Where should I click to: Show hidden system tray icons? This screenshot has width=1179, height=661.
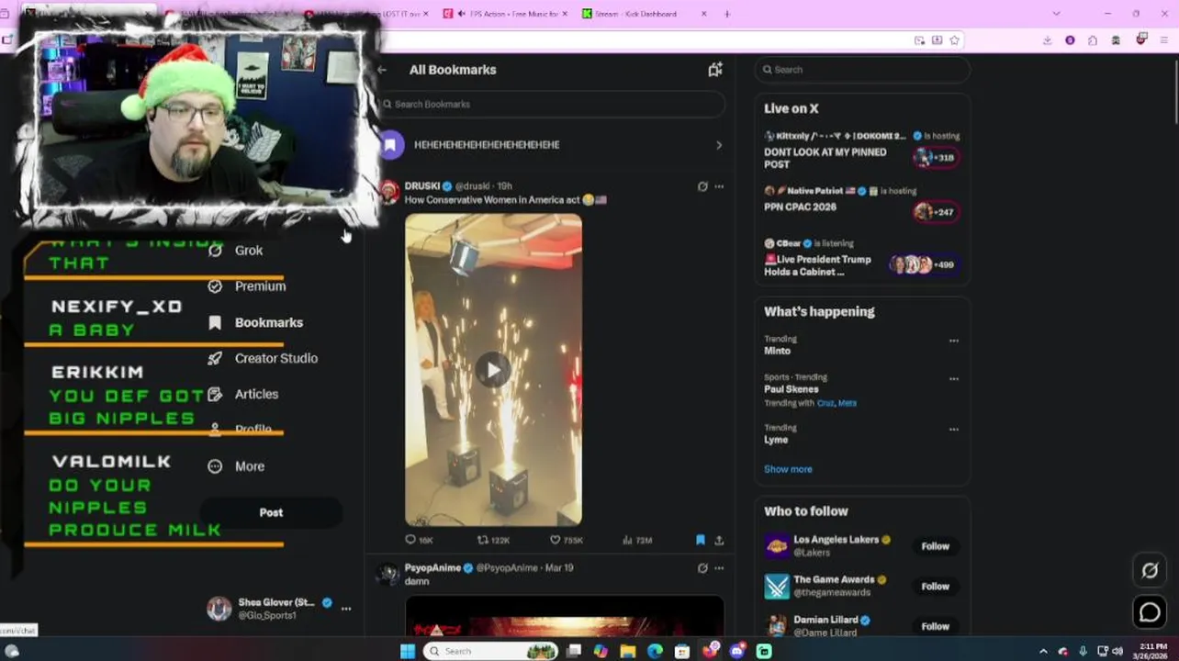1043,651
